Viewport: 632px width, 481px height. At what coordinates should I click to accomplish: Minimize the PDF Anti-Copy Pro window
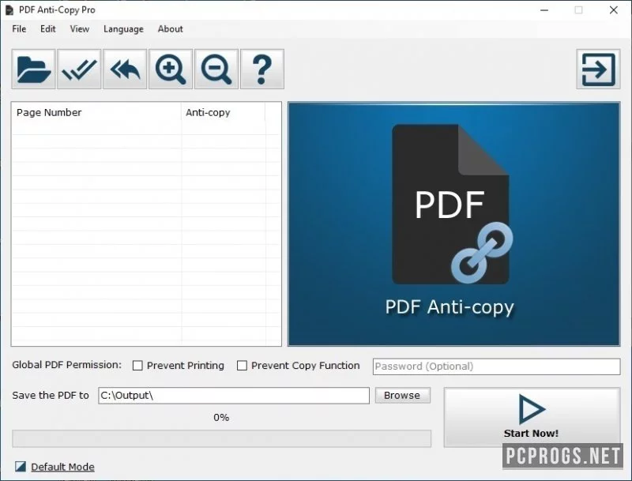click(x=544, y=10)
